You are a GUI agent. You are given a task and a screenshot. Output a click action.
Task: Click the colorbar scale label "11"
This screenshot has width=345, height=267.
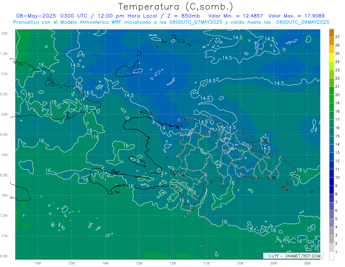[x=338, y=169]
